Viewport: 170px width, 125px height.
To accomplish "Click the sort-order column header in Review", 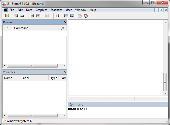I will click(7, 28).
